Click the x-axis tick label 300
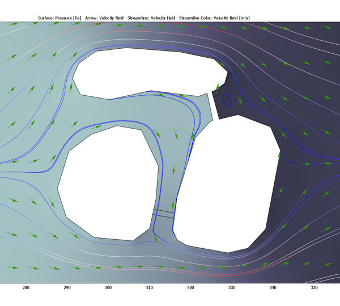 (108, 287)
